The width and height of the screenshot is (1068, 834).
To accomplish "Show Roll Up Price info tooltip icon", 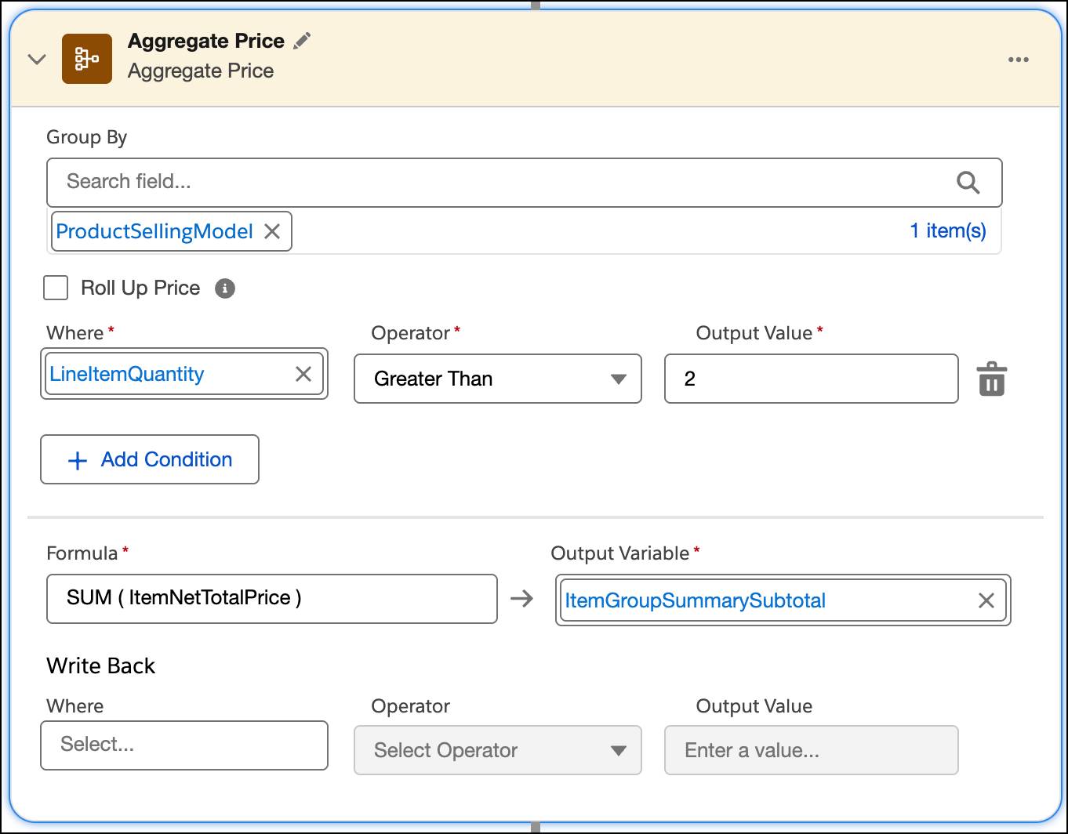I will (225, 288).
